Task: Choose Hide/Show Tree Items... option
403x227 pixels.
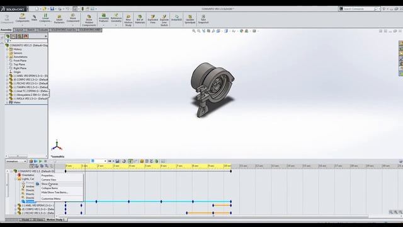Action: (x=55, y=192)
